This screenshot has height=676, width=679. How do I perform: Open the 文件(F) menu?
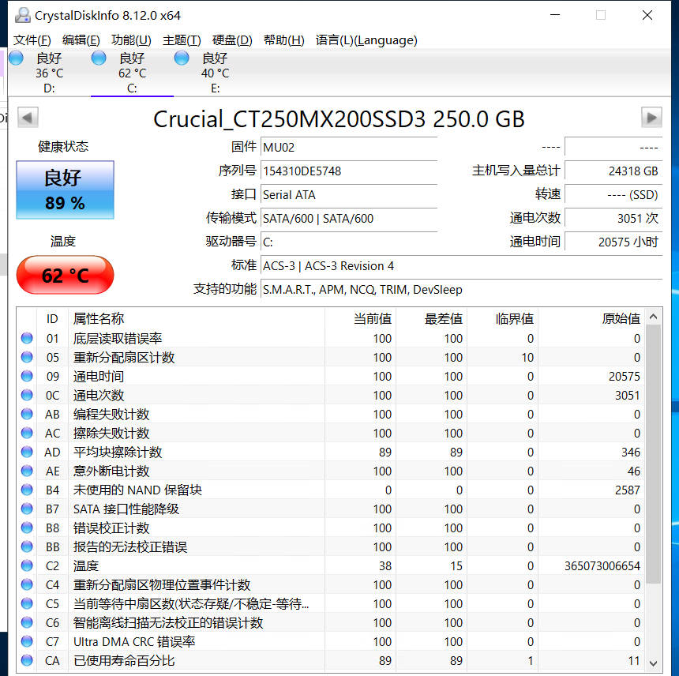click(x=32, y=40)
